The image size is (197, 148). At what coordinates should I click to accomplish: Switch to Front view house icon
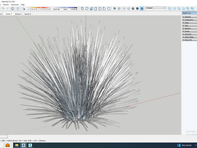[91, 9]
